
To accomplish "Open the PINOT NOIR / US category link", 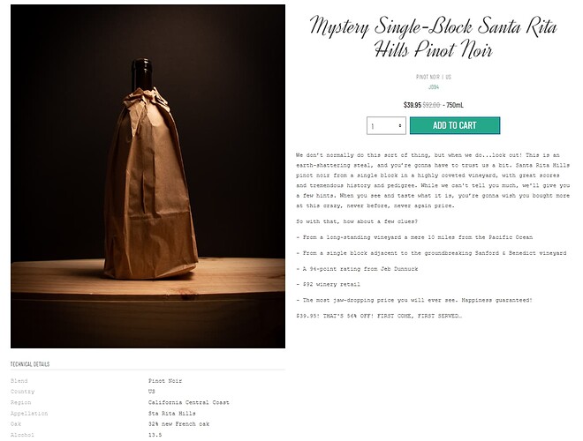I will 433,77.
